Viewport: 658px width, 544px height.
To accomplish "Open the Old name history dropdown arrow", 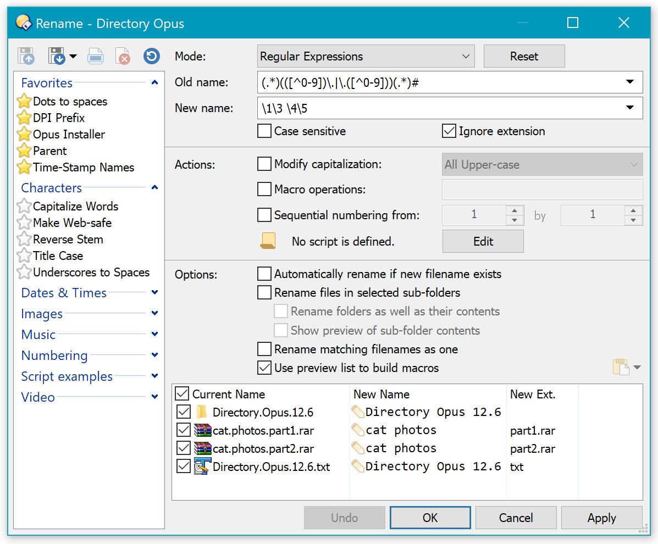I will pyautogui.click(x=629, y=82).
